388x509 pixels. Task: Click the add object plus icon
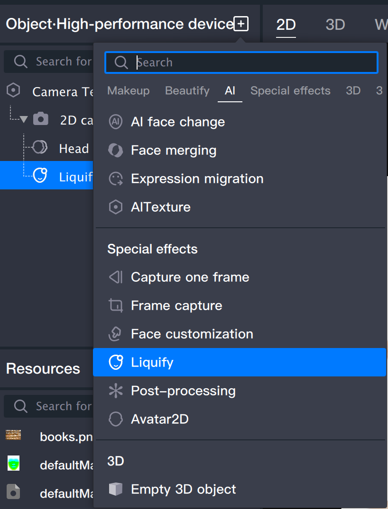[241, 24]
